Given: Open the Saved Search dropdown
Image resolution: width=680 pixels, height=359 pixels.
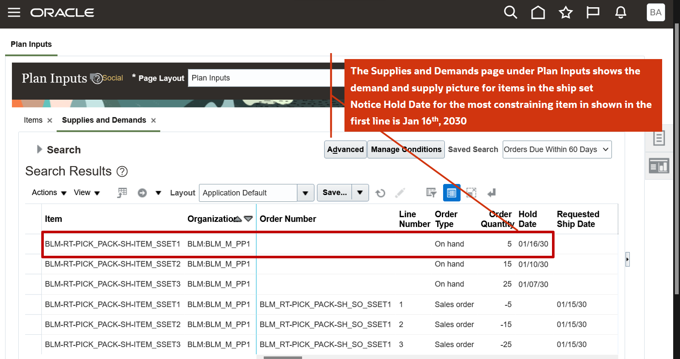Looking at the screenshot, I should (557, 150).
